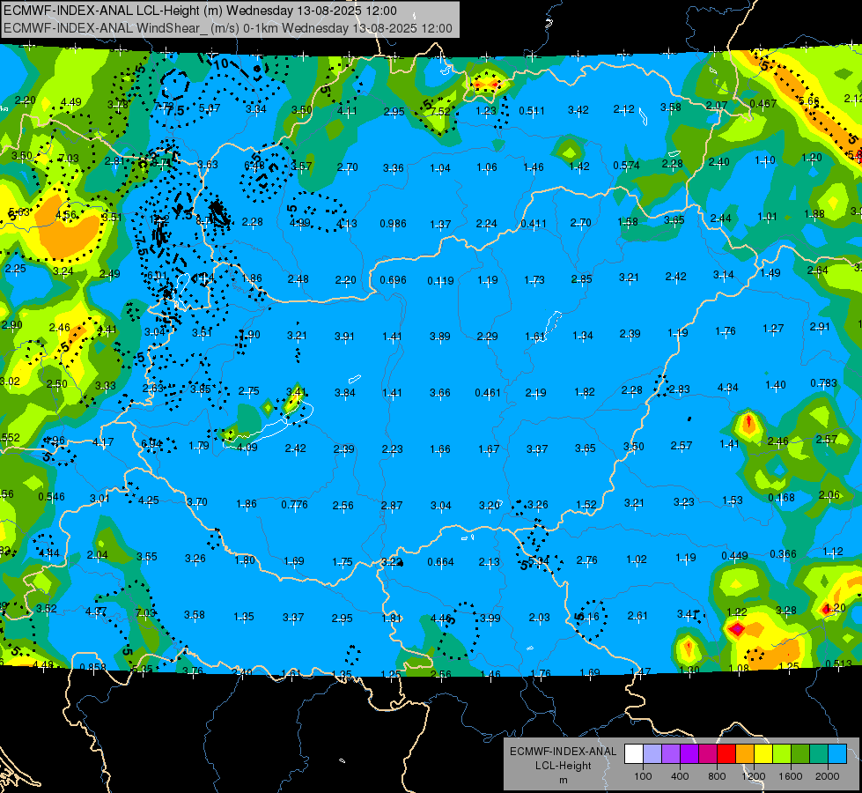The image size is (862, 793).
Task: Click the legend label 400
Action: point(680,776)
